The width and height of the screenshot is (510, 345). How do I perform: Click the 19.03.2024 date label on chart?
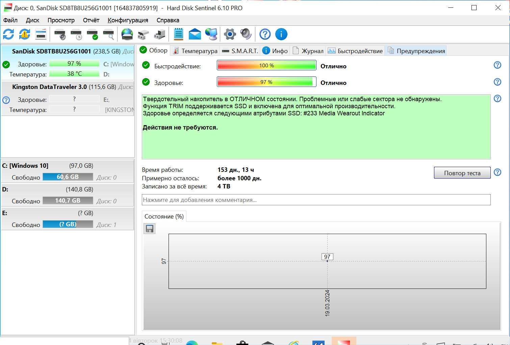point(327,303)
